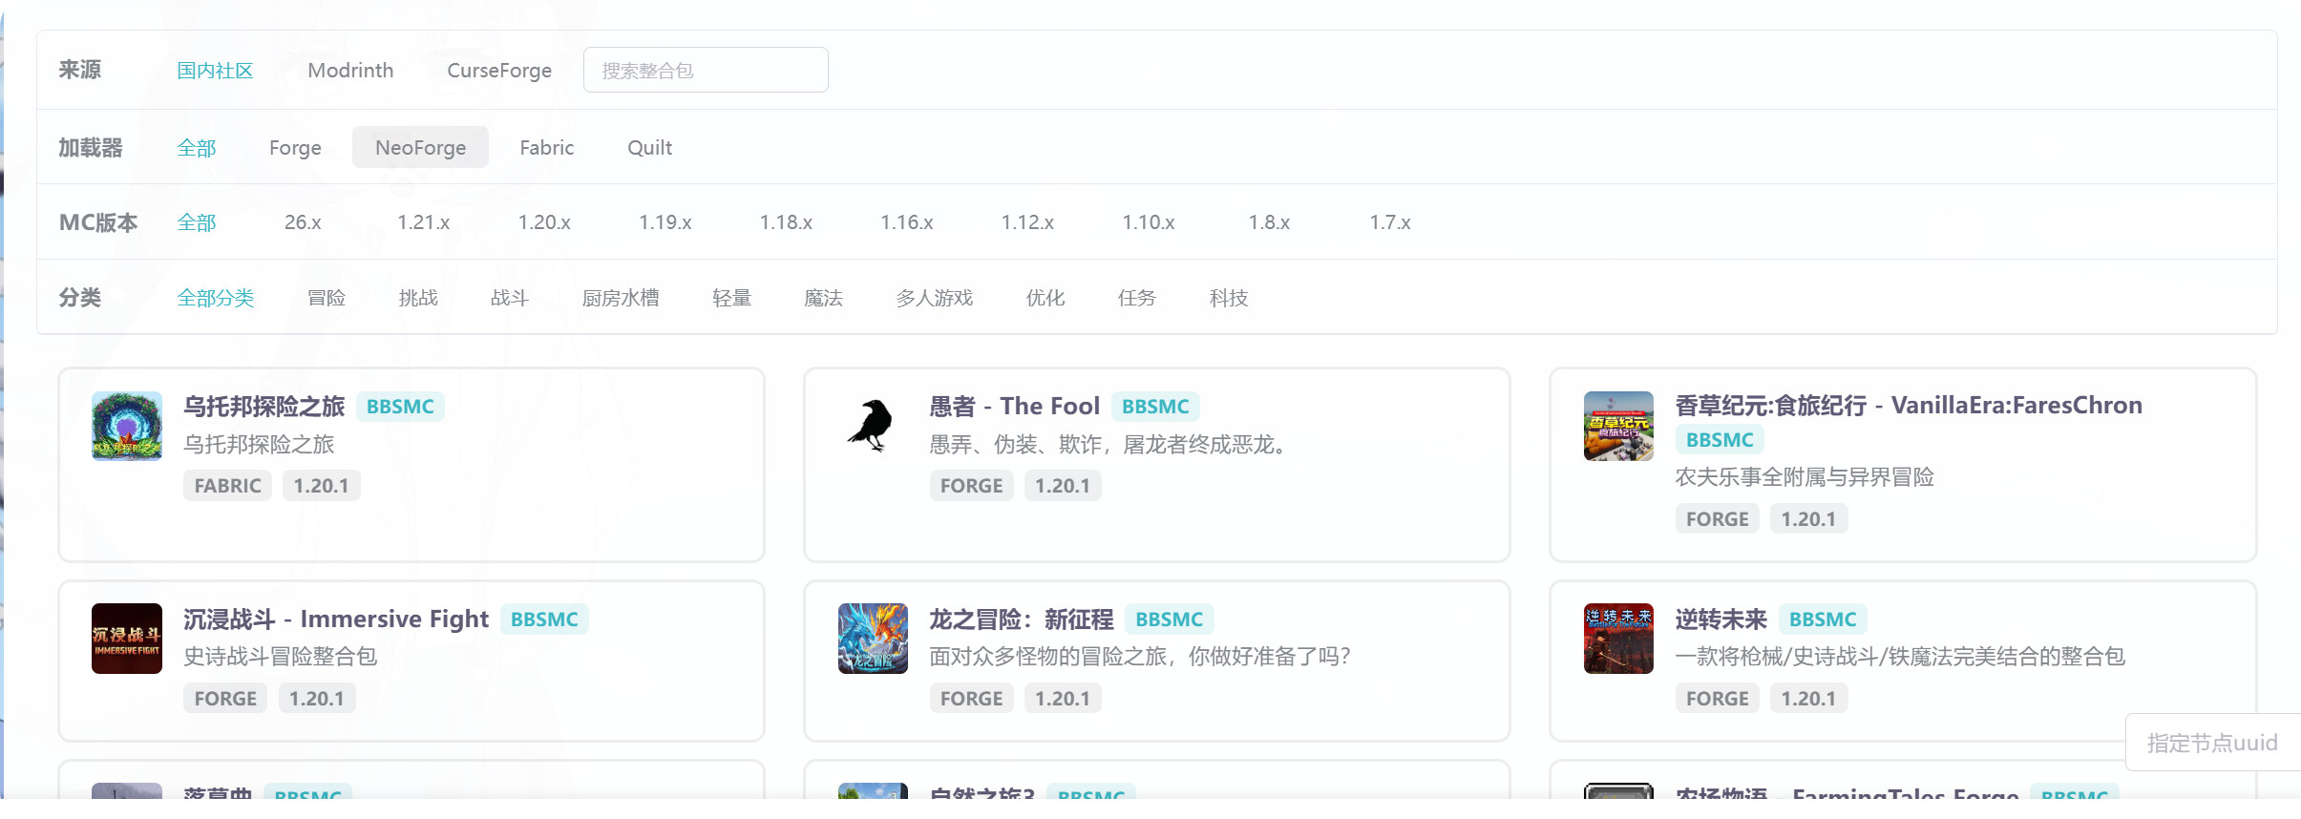This screenshot has width=2301, height=819.
Task: Select 全部 in the MC版本 row
Action: tap(197, 222)
